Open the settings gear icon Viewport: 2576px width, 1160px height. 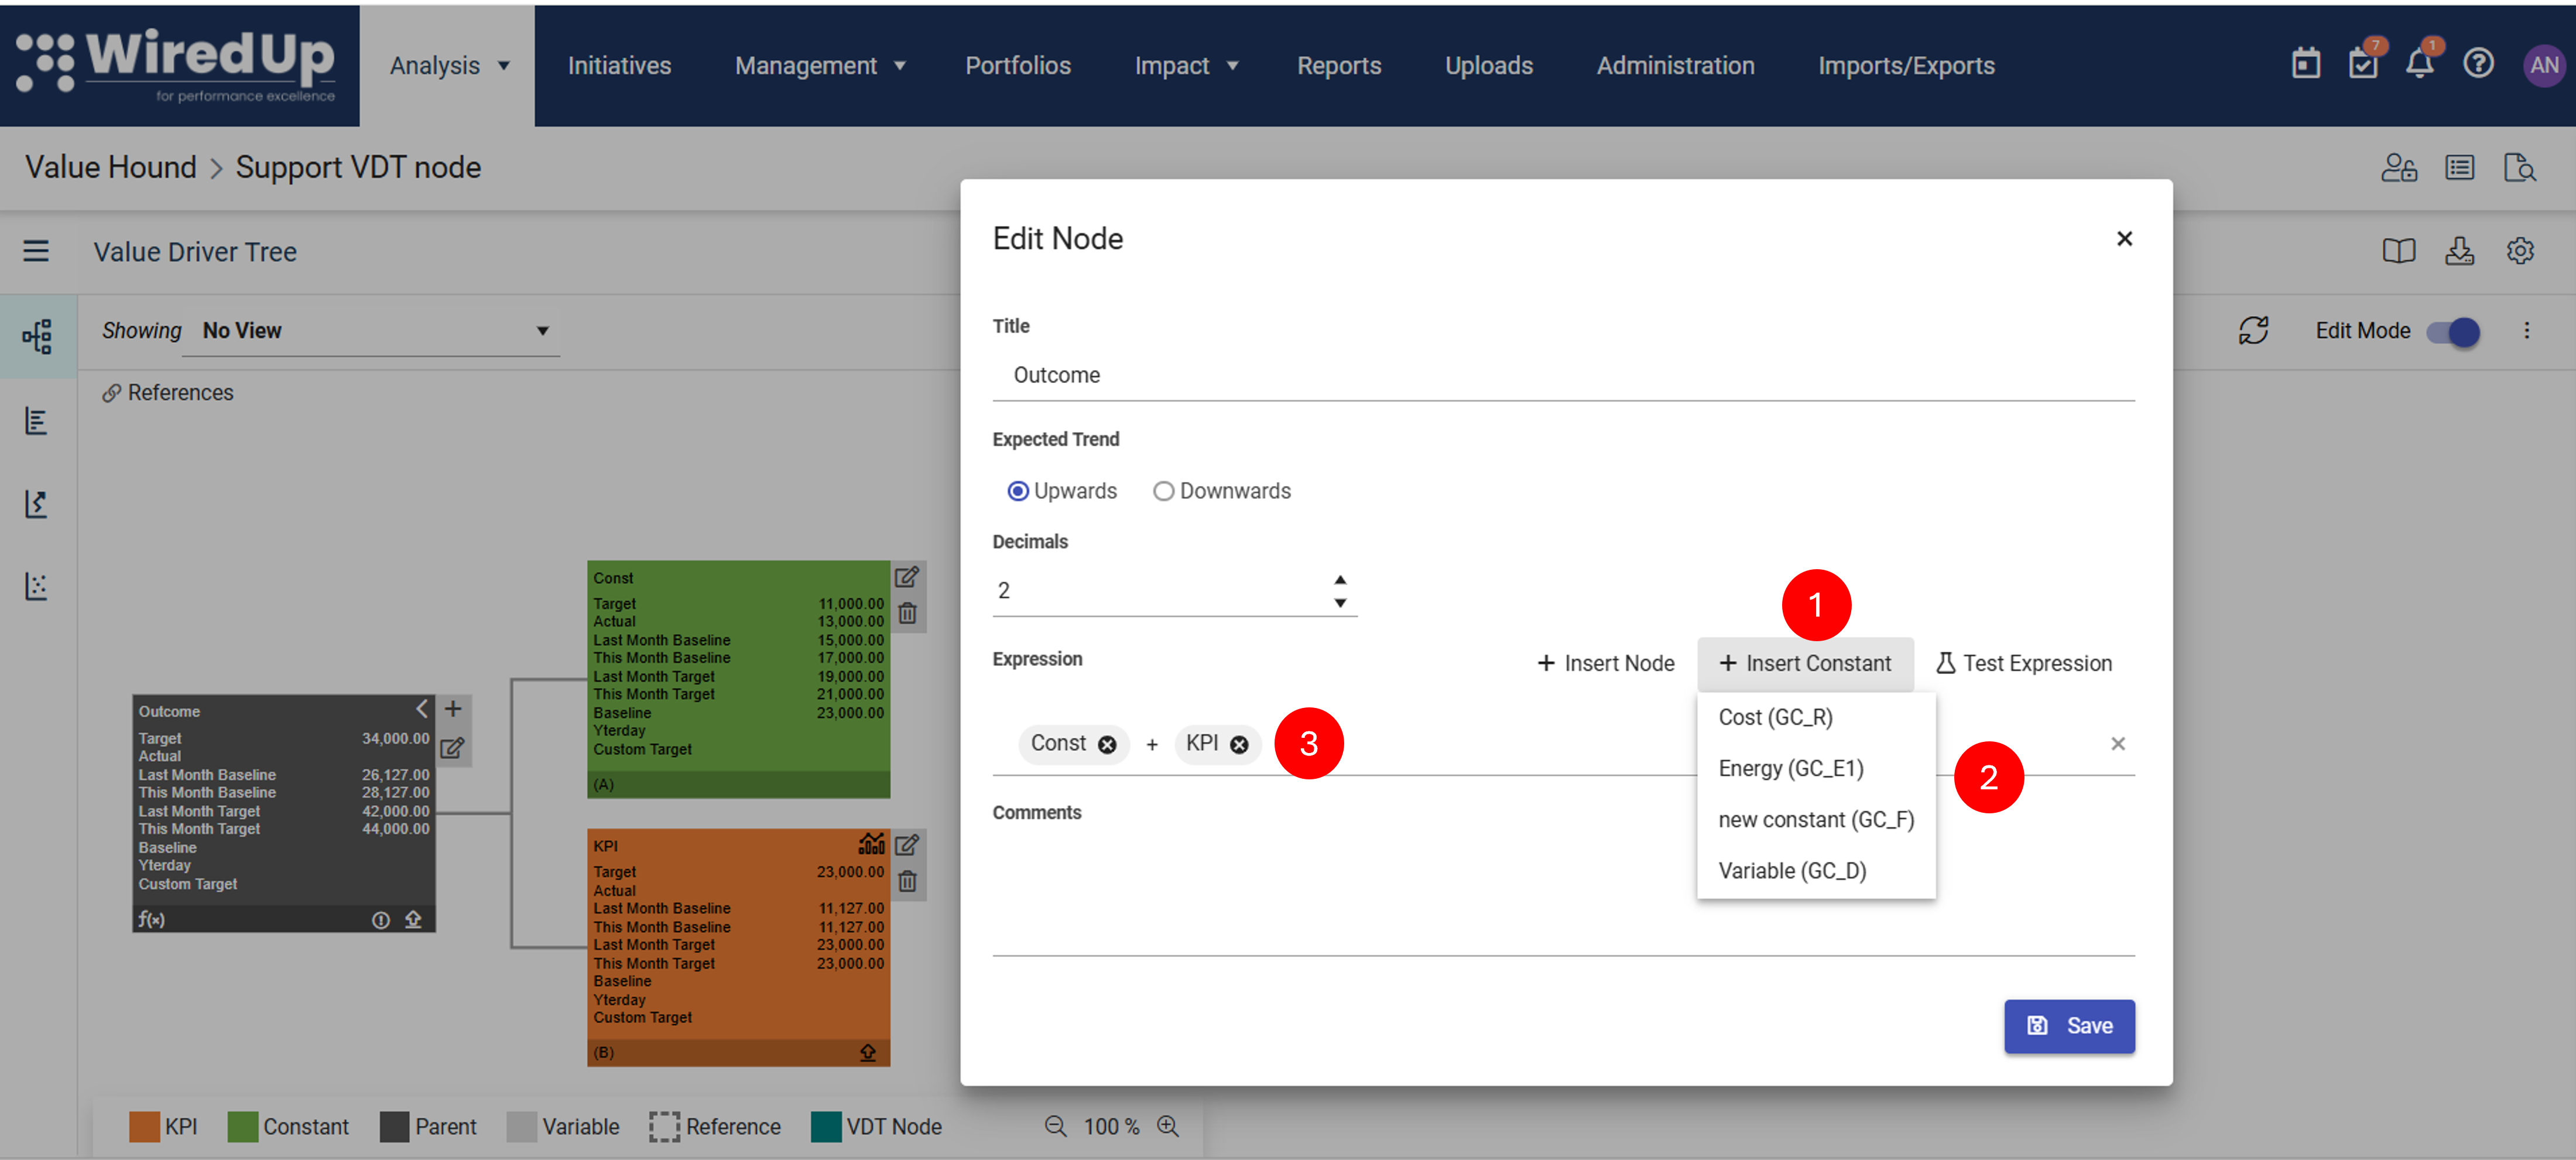2519,251
